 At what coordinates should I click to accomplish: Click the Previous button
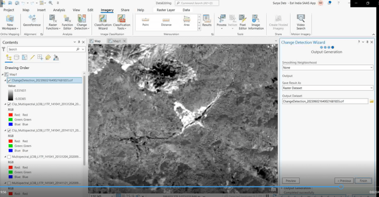tap(344, 181)
